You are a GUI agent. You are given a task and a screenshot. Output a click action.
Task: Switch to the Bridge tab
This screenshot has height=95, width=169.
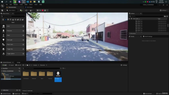(x=18, y=63)
